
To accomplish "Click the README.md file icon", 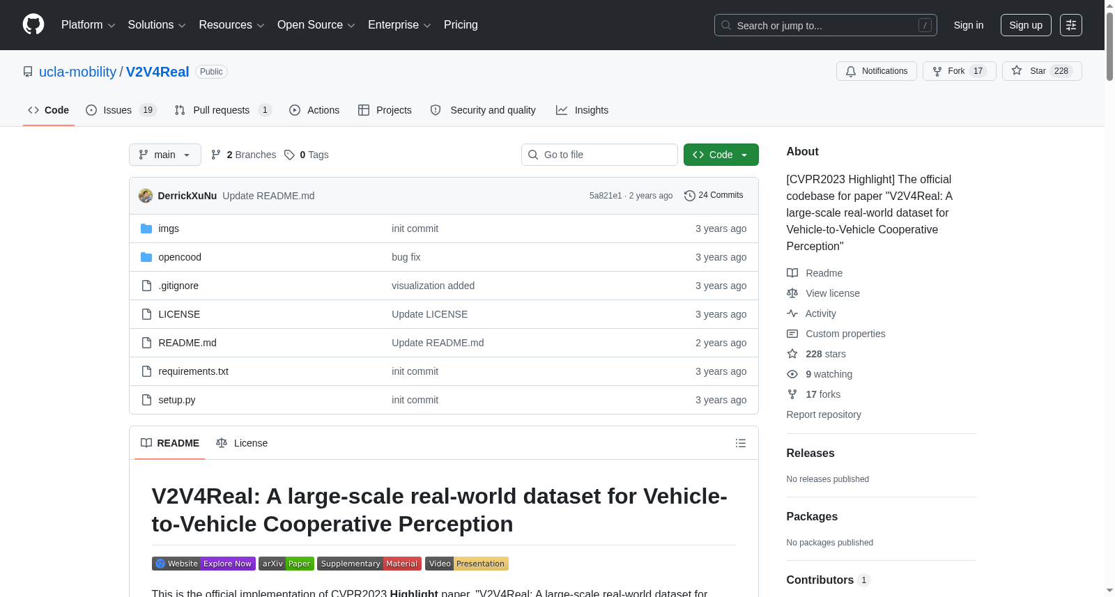I will point(146,343).
